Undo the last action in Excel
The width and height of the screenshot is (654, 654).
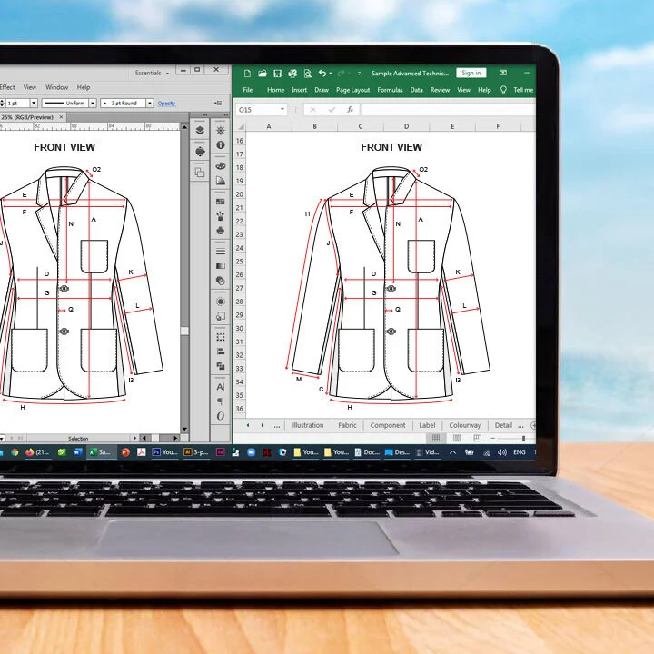[x=322, y=73]
